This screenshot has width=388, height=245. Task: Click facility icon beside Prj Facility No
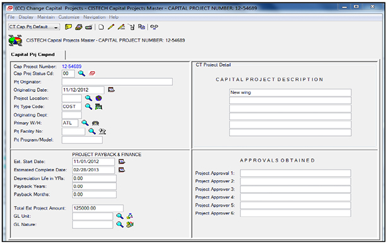tap(102, 131)
